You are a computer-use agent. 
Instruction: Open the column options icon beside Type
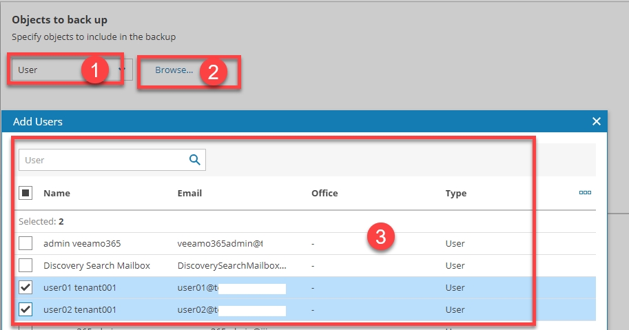(x=585, y=193)
